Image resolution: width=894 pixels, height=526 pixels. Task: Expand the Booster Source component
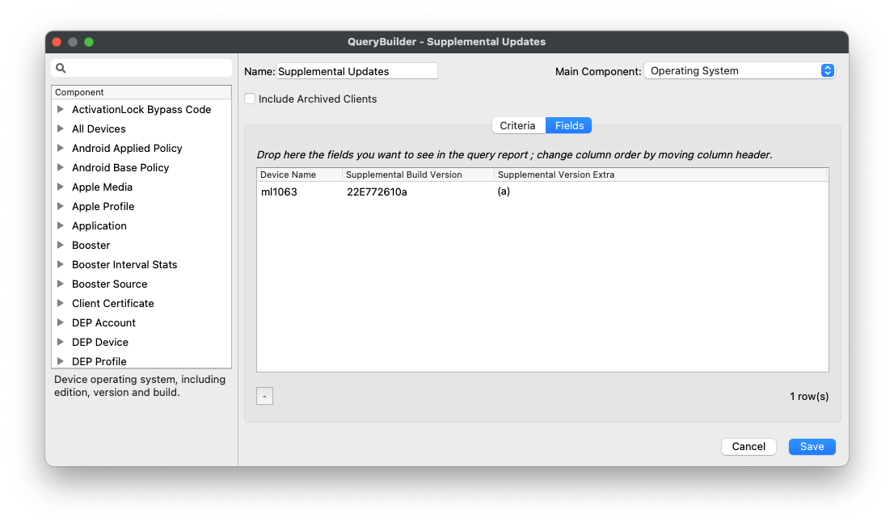click(61, 284)
